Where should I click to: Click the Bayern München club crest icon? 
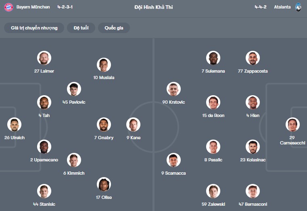(8, 7)
